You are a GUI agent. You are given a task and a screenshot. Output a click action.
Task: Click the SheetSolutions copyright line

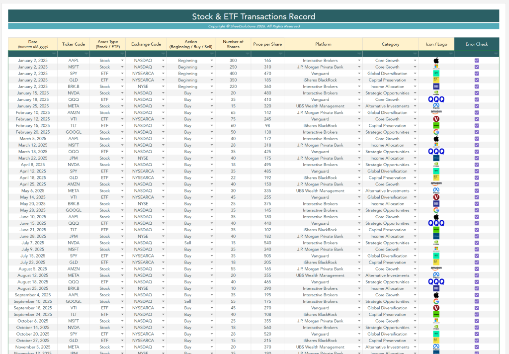point(254,26)
